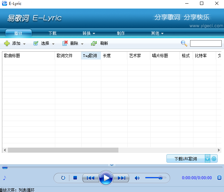Toggle the playlist panel icon
Screen dimensions: 224x192
point(219,178)
